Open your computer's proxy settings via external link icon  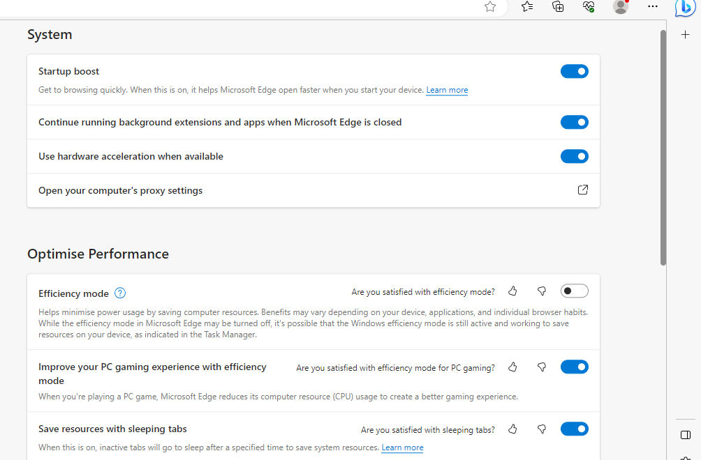coord(582,190)
